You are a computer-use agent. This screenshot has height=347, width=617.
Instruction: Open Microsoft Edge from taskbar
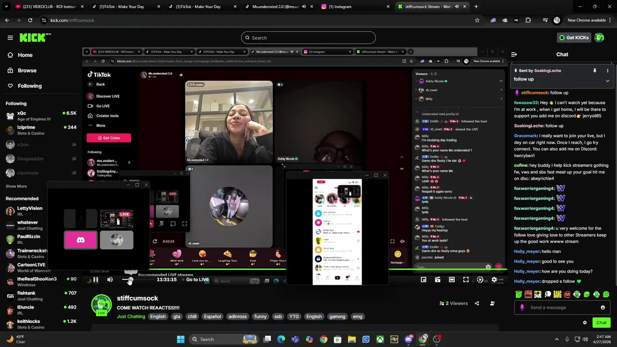[x=281, y=339]
